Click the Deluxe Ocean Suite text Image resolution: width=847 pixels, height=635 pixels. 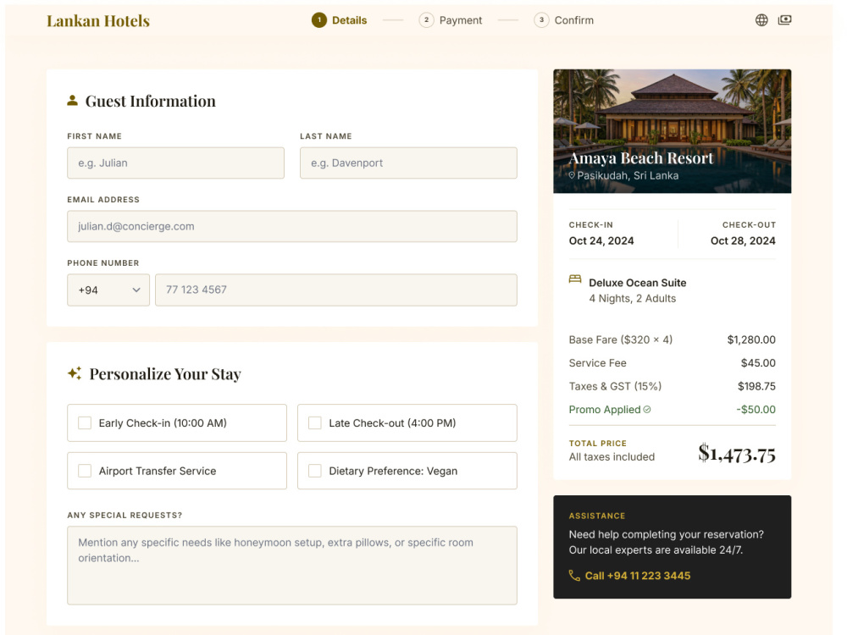point(638,283)
